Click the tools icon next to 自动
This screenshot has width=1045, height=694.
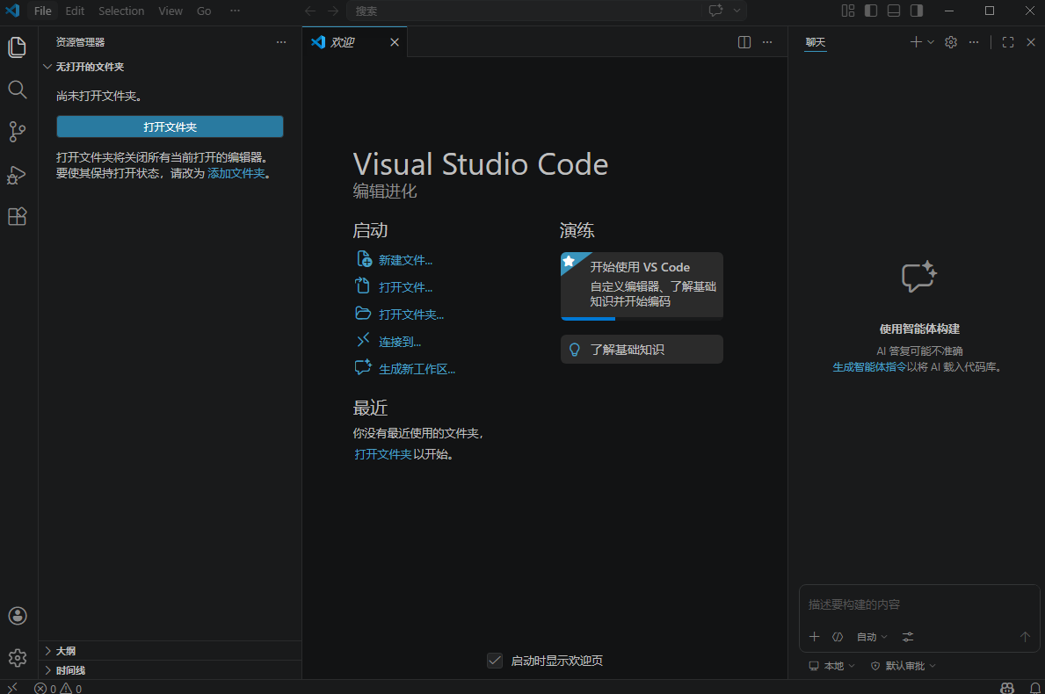point(838,637)
